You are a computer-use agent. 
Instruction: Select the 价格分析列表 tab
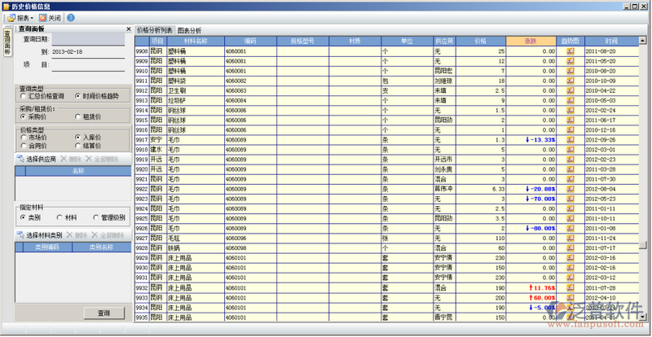pyautogui.click(x=155, y=30)
